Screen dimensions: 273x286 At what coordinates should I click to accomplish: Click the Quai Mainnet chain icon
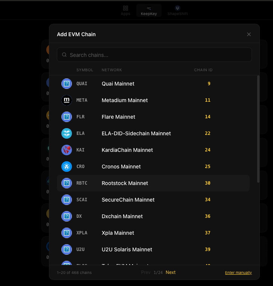point(67,84)
